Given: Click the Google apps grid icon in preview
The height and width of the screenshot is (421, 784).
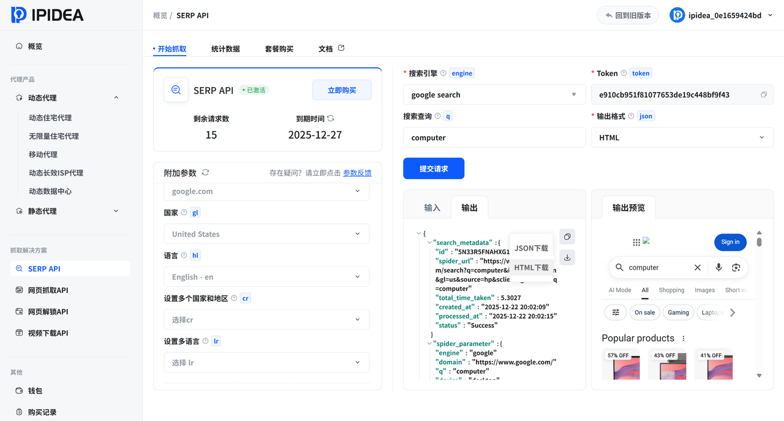Looking at the screenshot, I should coord(636,242).
